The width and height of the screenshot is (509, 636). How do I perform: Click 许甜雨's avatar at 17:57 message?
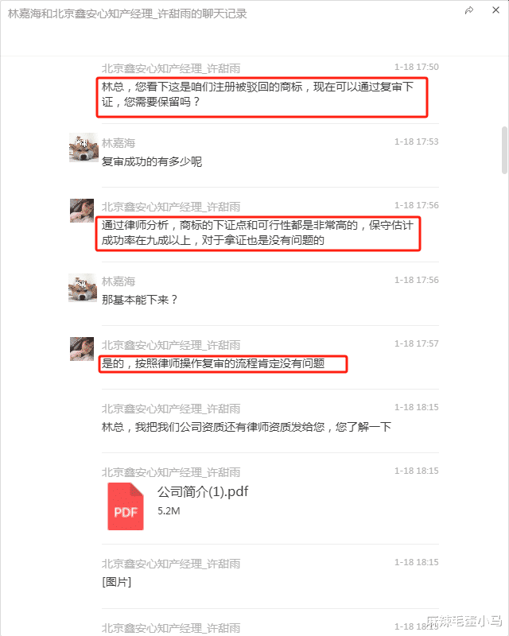pos(82,349)
